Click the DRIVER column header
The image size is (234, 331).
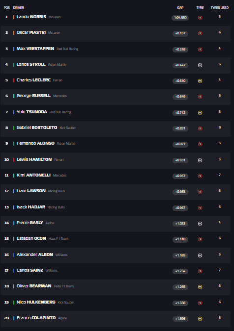pyautogui.click(x=18, y=7)
